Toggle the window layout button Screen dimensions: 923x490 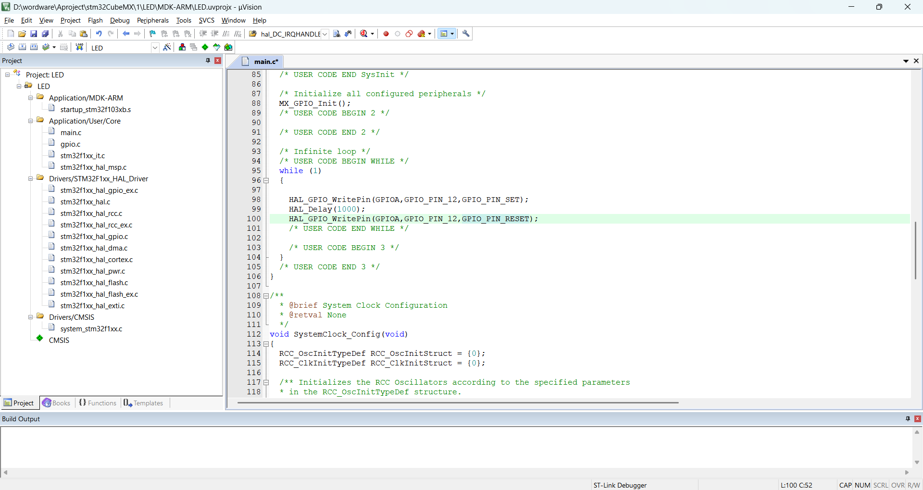coord(444,34)
